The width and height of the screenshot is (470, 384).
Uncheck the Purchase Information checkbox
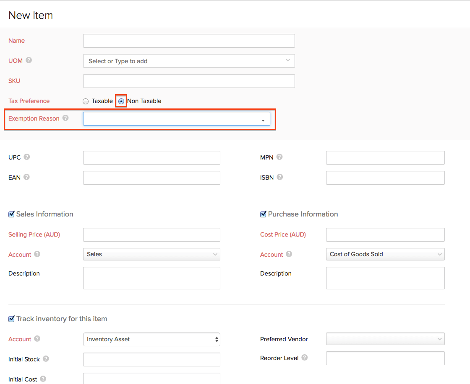pos(263,214)
